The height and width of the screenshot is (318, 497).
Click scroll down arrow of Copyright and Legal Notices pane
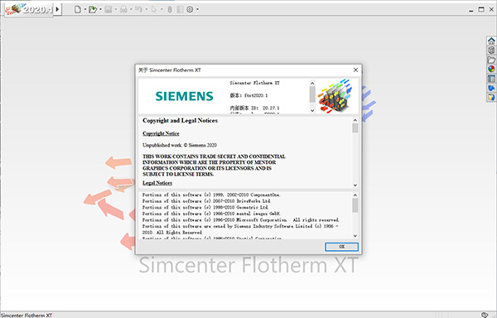pos(355,185)
